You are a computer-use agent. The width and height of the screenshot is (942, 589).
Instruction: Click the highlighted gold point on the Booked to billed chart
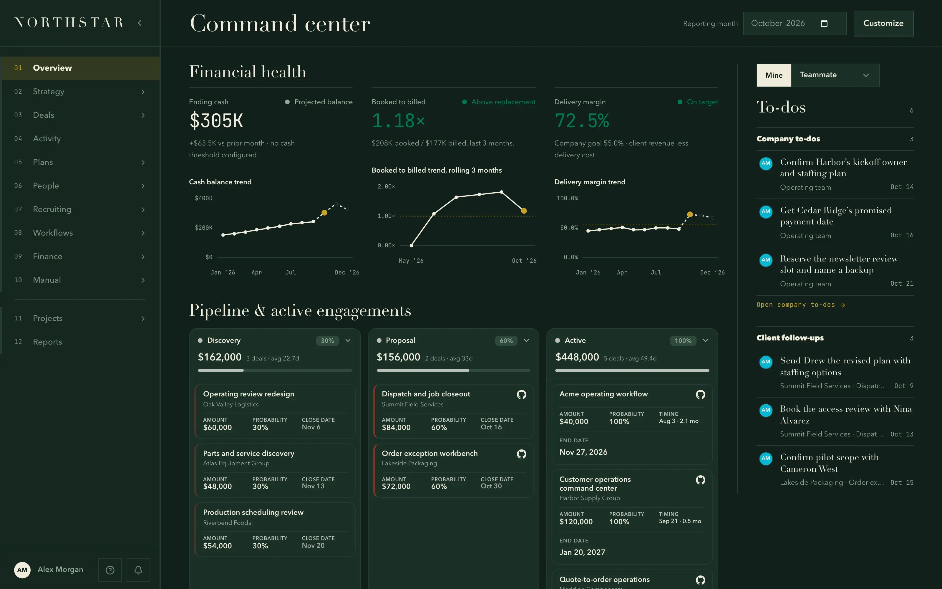click(x=524, y=211)
